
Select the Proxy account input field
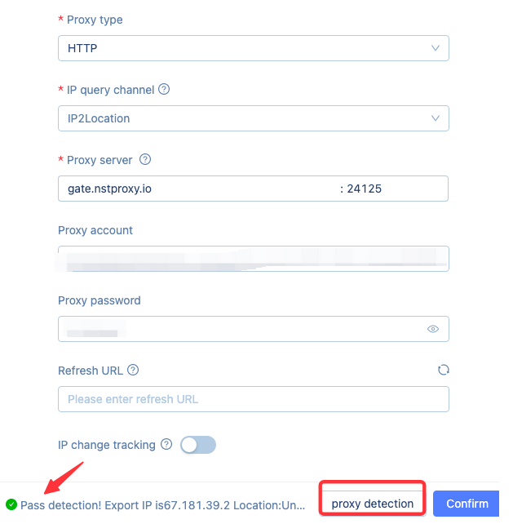(x=253, y=259)
